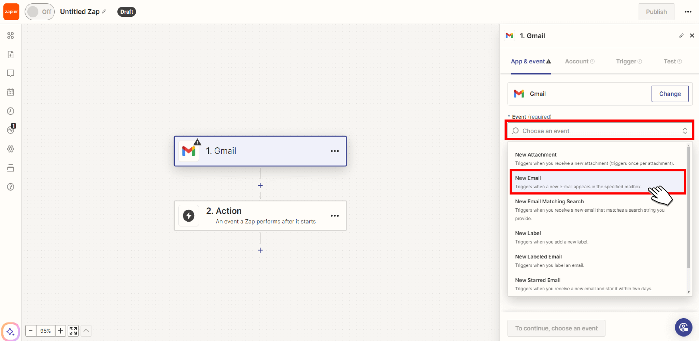Switch to the Test tab
Screen dimensions: 699x341
click(x=672, y=61)
